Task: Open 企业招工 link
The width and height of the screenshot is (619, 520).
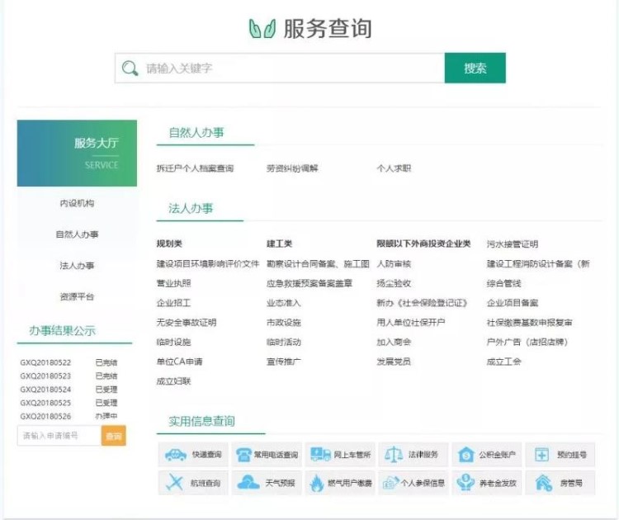Action: [x=173, y=303]
